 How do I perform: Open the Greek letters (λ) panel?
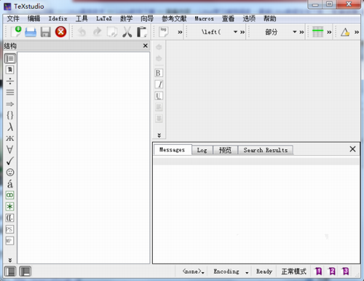(x=10, y=127)
